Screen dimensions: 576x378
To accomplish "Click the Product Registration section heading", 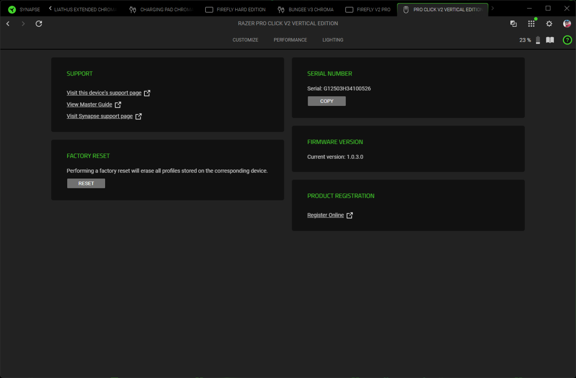I will point(341,196).
